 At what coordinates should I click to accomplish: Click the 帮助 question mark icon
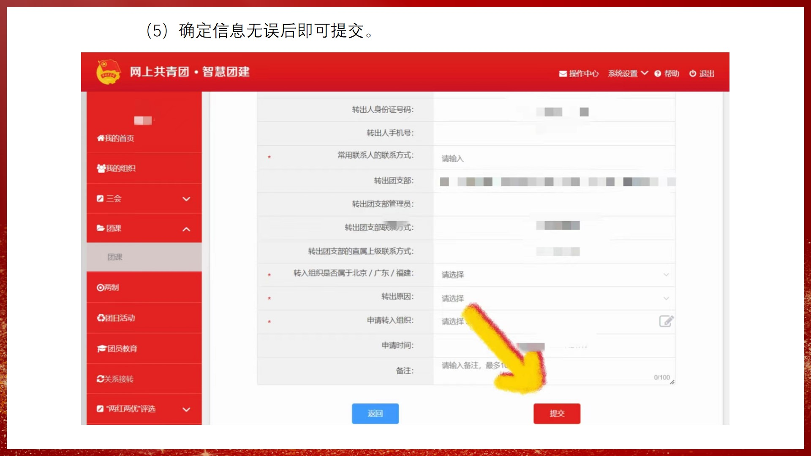(x=658, y=74)
